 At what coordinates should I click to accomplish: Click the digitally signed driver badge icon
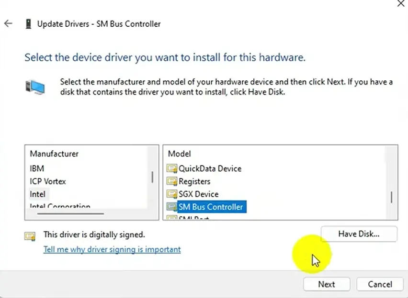click(30, 235)
